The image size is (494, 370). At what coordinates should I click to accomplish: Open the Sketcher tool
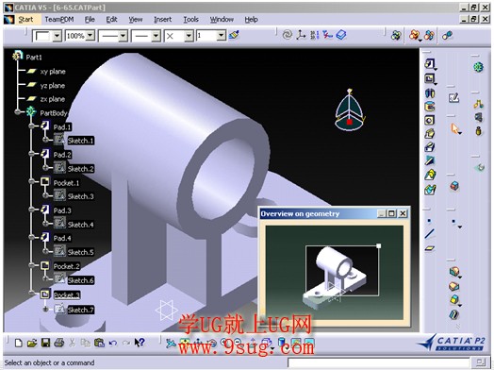453,98
